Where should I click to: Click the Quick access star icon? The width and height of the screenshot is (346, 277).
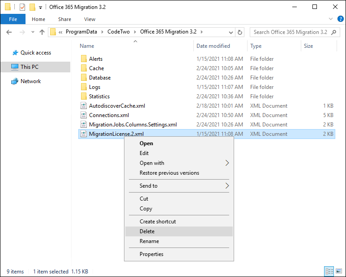point(15,53)
